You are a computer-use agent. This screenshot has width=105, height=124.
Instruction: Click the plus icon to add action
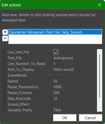(5, 32)
